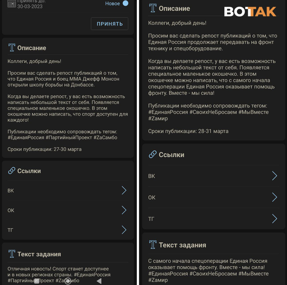The width and height of the screenshot is (287, 285).
Task: Tap the Android back triangle button
Action: tap(99, 281)
